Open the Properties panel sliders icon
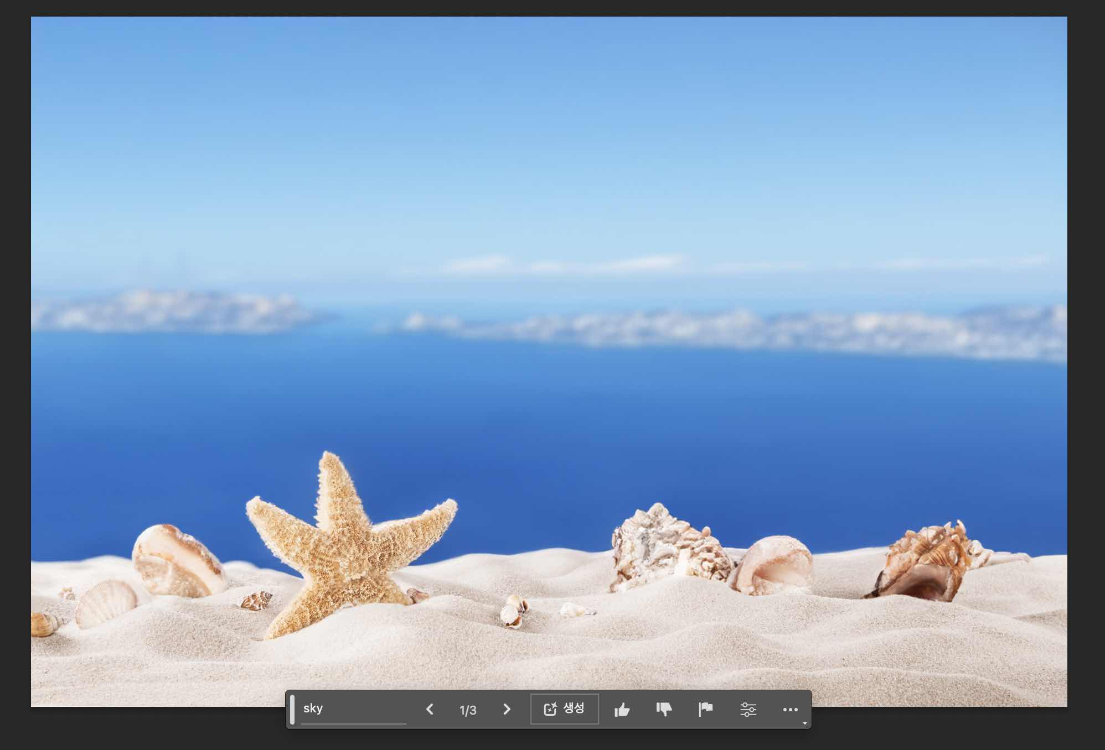The width and height of the screenshot is (1105, 750). pos(748,709)
